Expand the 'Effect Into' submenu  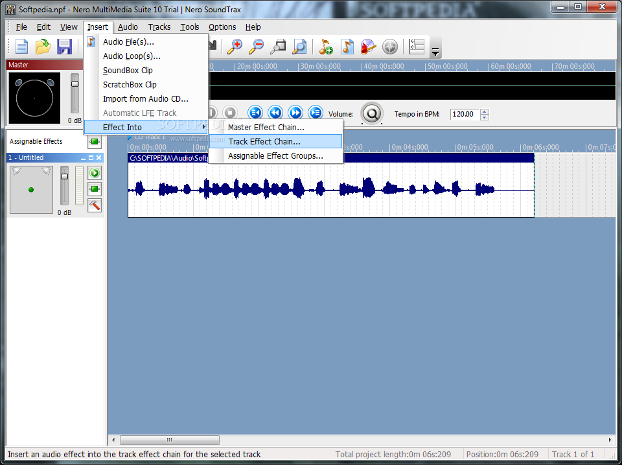tap(146, 127)
